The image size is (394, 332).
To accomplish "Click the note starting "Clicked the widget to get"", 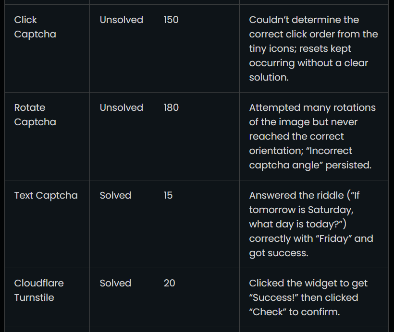I will tap(308, 297).
